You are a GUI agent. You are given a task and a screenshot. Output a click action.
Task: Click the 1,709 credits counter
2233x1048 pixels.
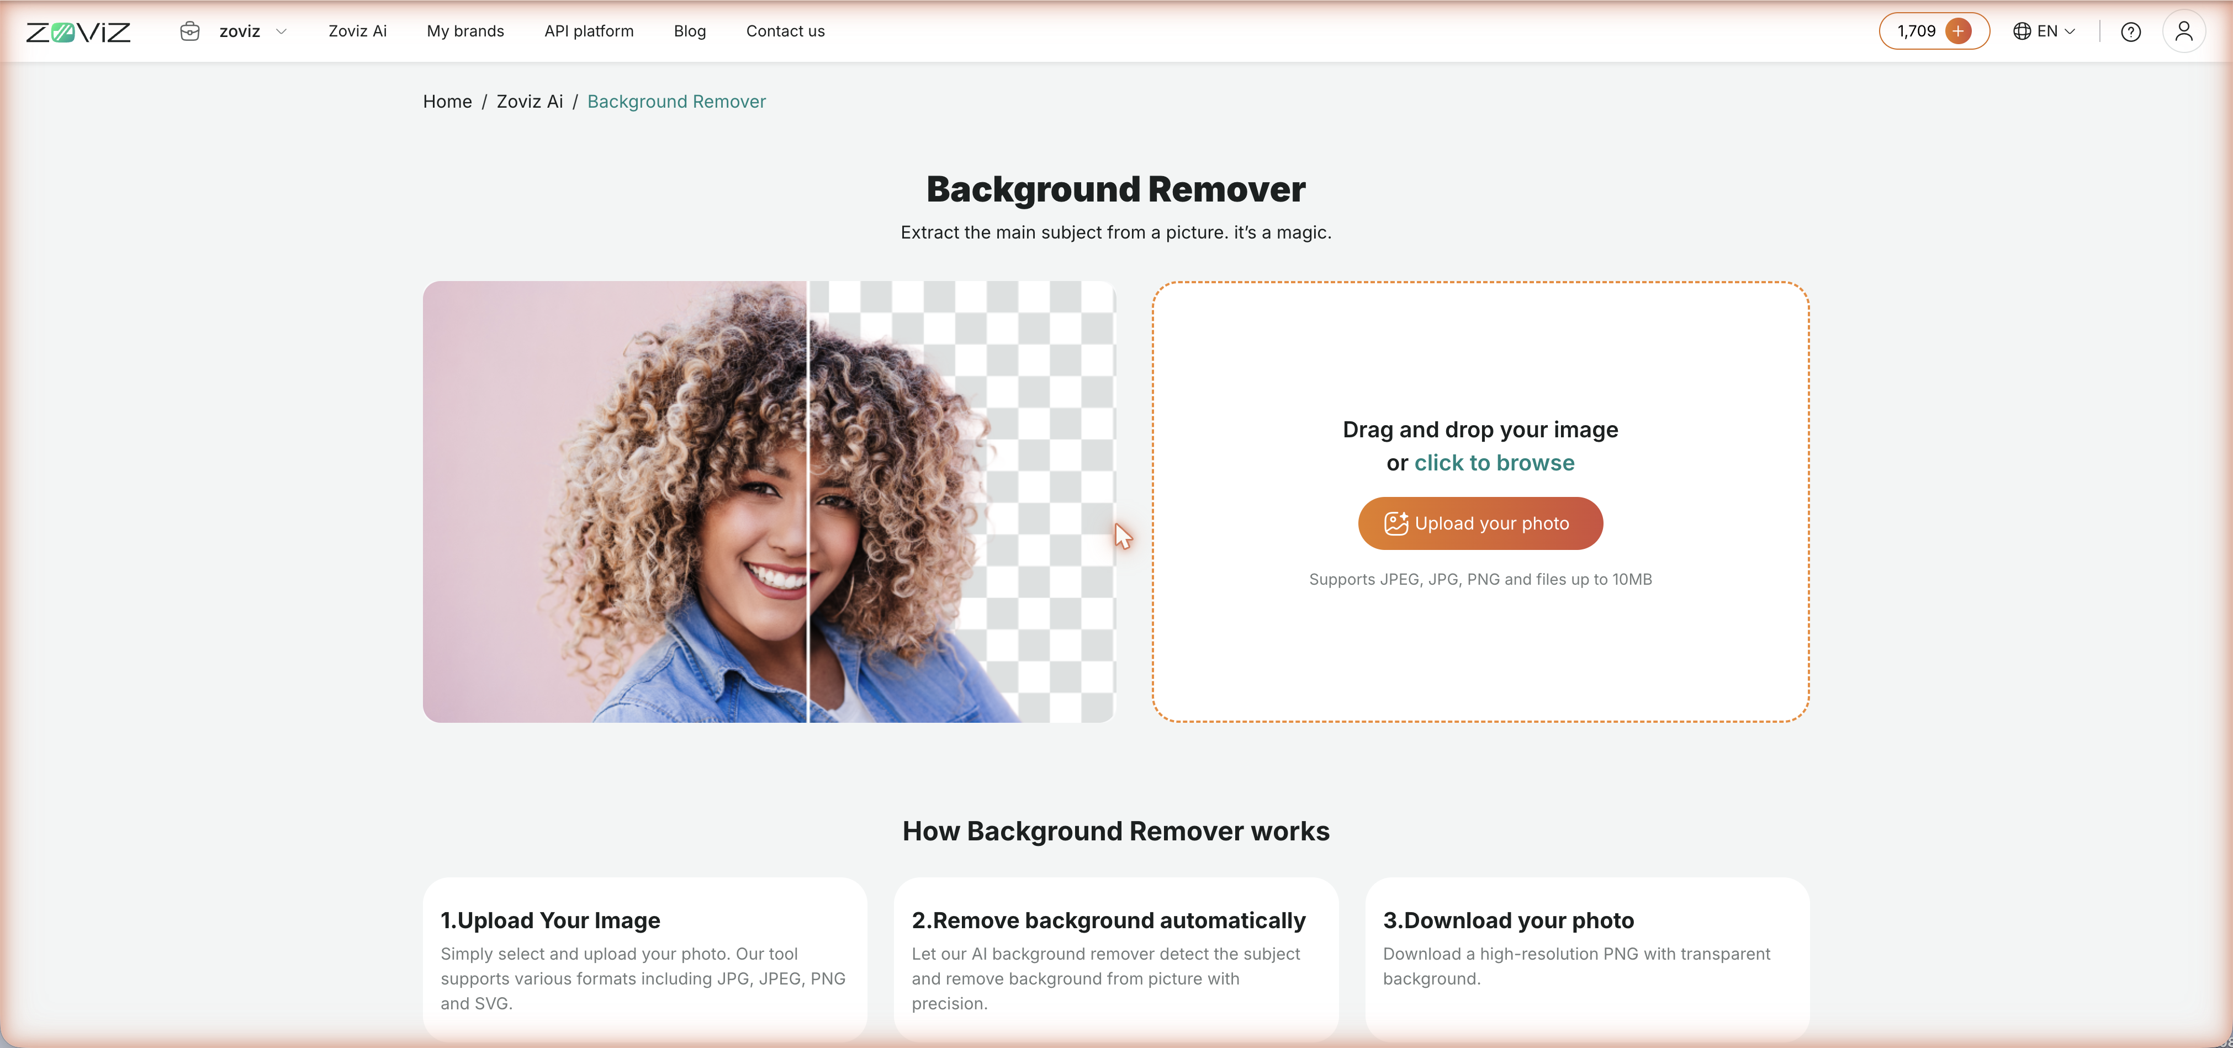pos(1917,31)
